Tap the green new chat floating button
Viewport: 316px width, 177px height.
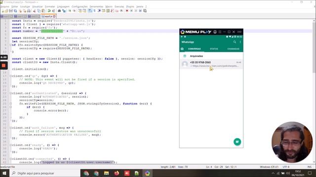pyautogui.click(x=237, y=142)
